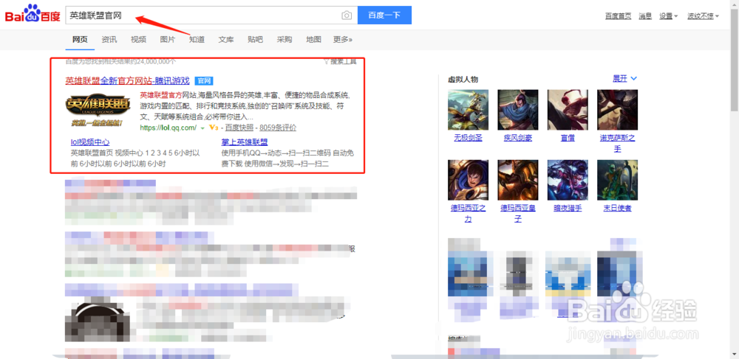This screenshot has width=739, height=359.
Task: Click the 官网 badge
Action: (x=204, y=81)
